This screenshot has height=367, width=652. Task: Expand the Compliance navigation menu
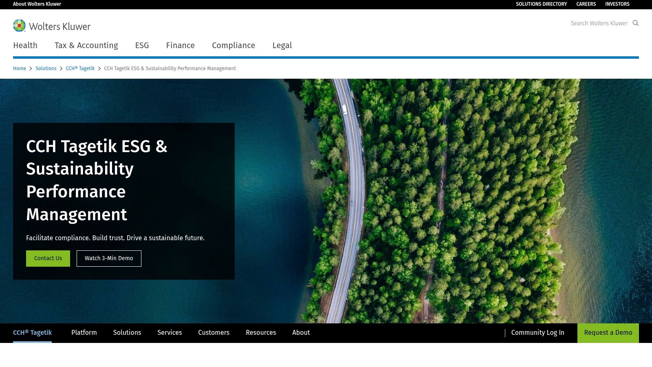(x=233, y=45)
